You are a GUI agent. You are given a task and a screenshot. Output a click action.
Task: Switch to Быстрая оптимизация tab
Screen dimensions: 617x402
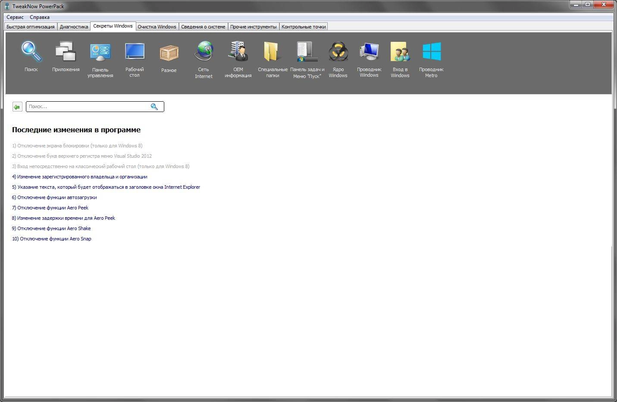(31, 27)
